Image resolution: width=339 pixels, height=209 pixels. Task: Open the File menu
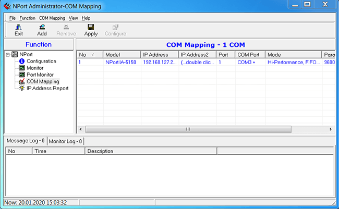(x=13, y=18)
